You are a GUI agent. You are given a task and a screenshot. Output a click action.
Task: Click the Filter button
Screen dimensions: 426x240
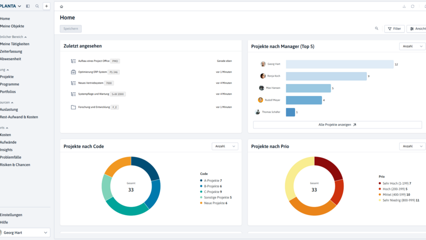394,28
